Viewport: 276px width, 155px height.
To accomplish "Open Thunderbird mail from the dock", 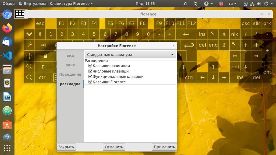I will click(7, 42).
